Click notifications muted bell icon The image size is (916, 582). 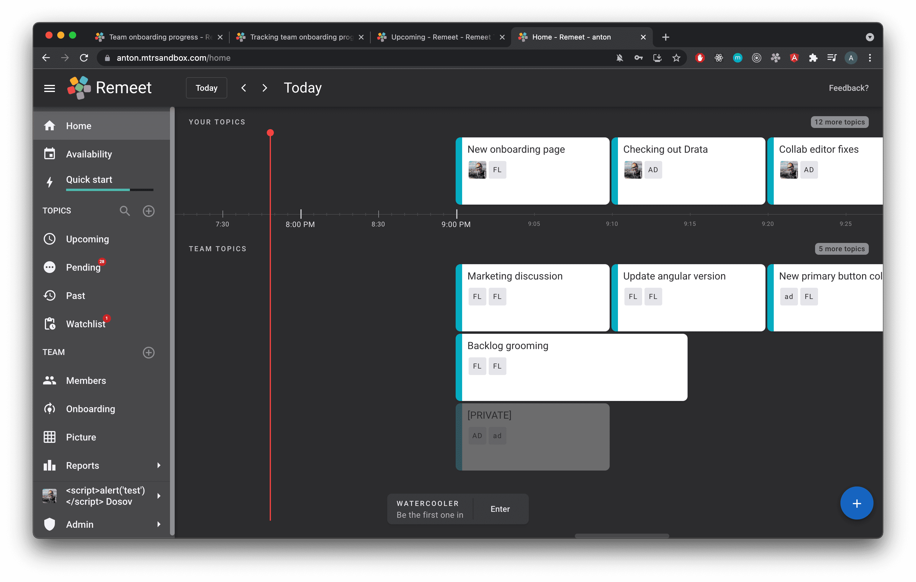tap(619, 58)
